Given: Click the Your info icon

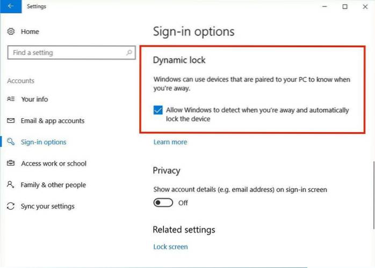Looking at the screenshot, I should (x=11, y=99).
